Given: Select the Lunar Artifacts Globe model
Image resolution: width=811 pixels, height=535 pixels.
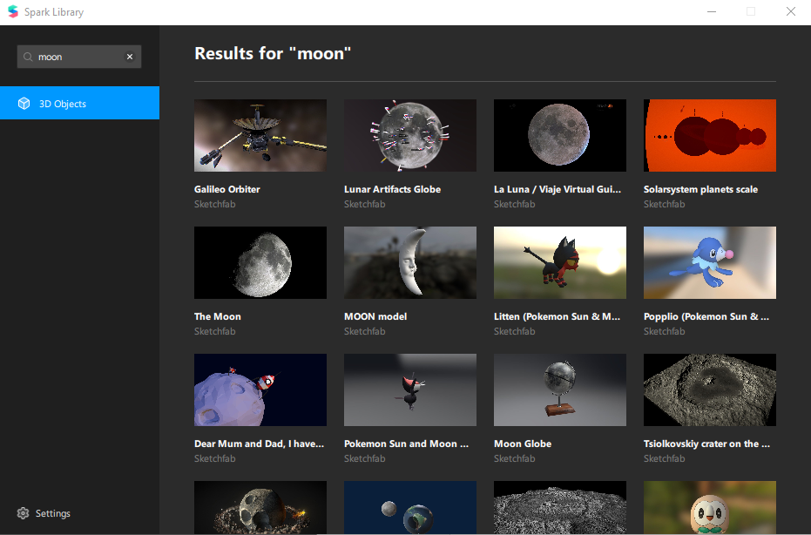Looking at the screenshot, I should (409, 135).
